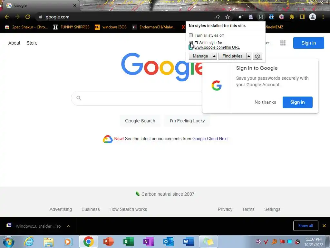Screen dimensions: 330x248
Task: Open the Google apps grid
Action: (283, 43)
